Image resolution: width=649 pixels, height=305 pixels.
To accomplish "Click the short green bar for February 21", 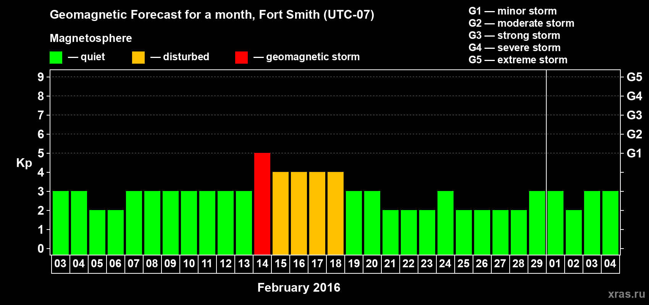I will pyautogui.click(x=391, y=232).
